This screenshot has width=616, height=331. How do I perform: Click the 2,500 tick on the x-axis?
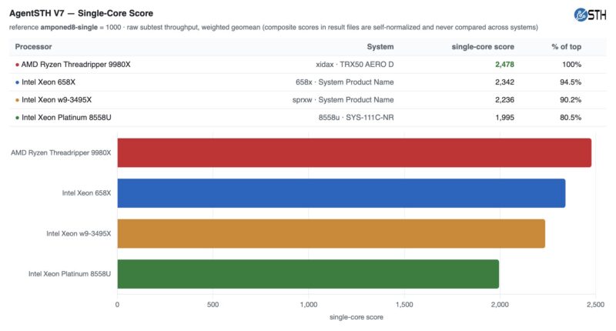point(595,305)
